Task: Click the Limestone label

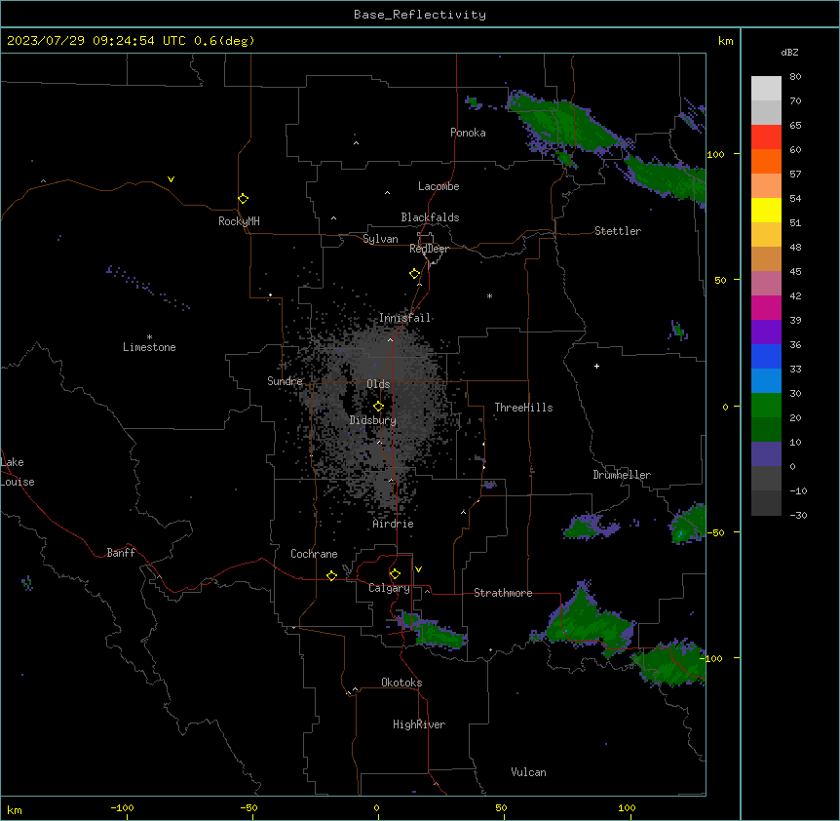Action: pyautogui.click(x=149, y=347)
